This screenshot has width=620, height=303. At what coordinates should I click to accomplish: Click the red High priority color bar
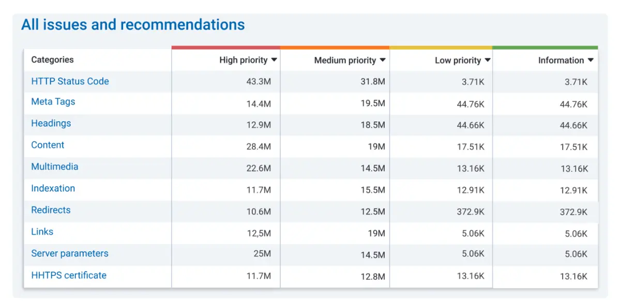click(225, 47)
